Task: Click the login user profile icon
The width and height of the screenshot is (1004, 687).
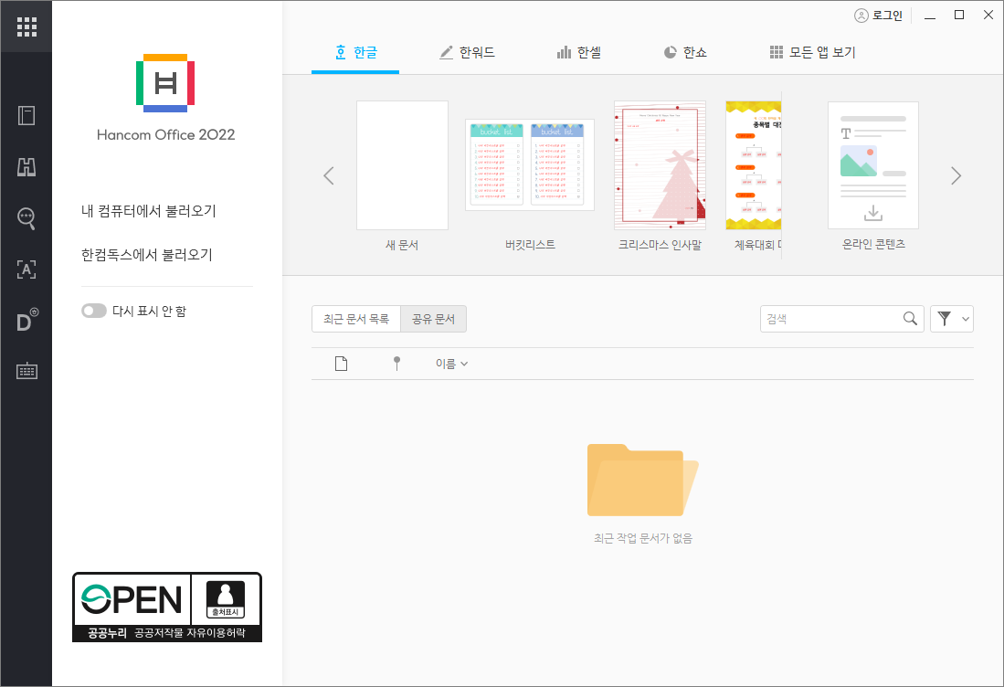Action: pos(861,16)
